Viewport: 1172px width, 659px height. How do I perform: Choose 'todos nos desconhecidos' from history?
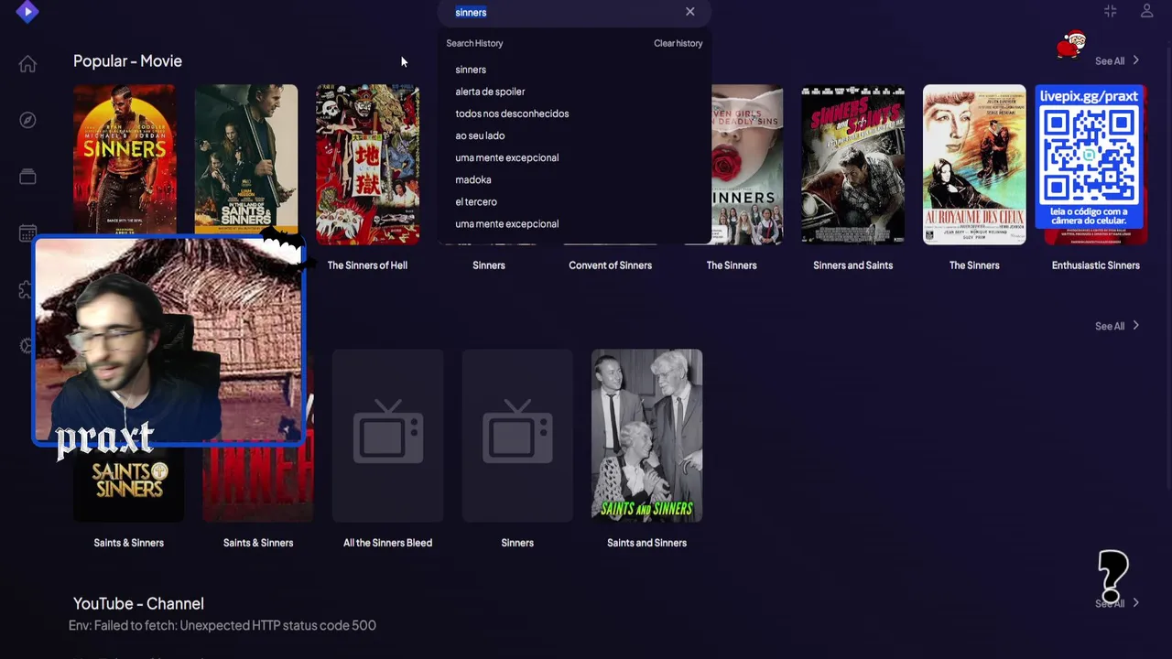point(512,113)
